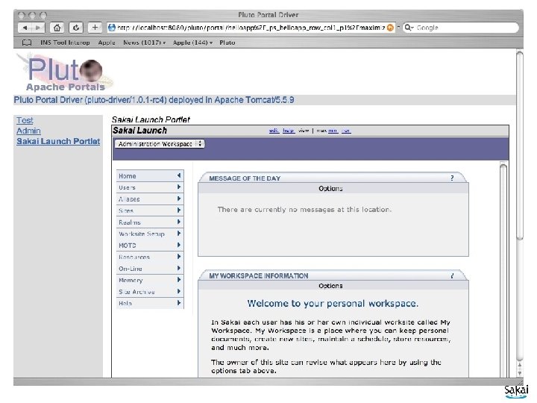Select Sites in the Sakai tool menu
537x403 pixels.
(x=150, y=210)
